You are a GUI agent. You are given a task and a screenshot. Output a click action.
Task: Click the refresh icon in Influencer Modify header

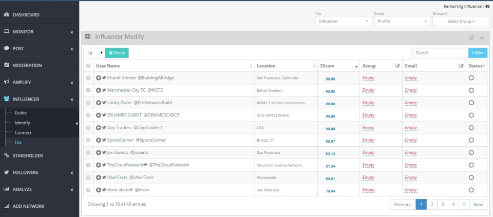tap(471, 37)
